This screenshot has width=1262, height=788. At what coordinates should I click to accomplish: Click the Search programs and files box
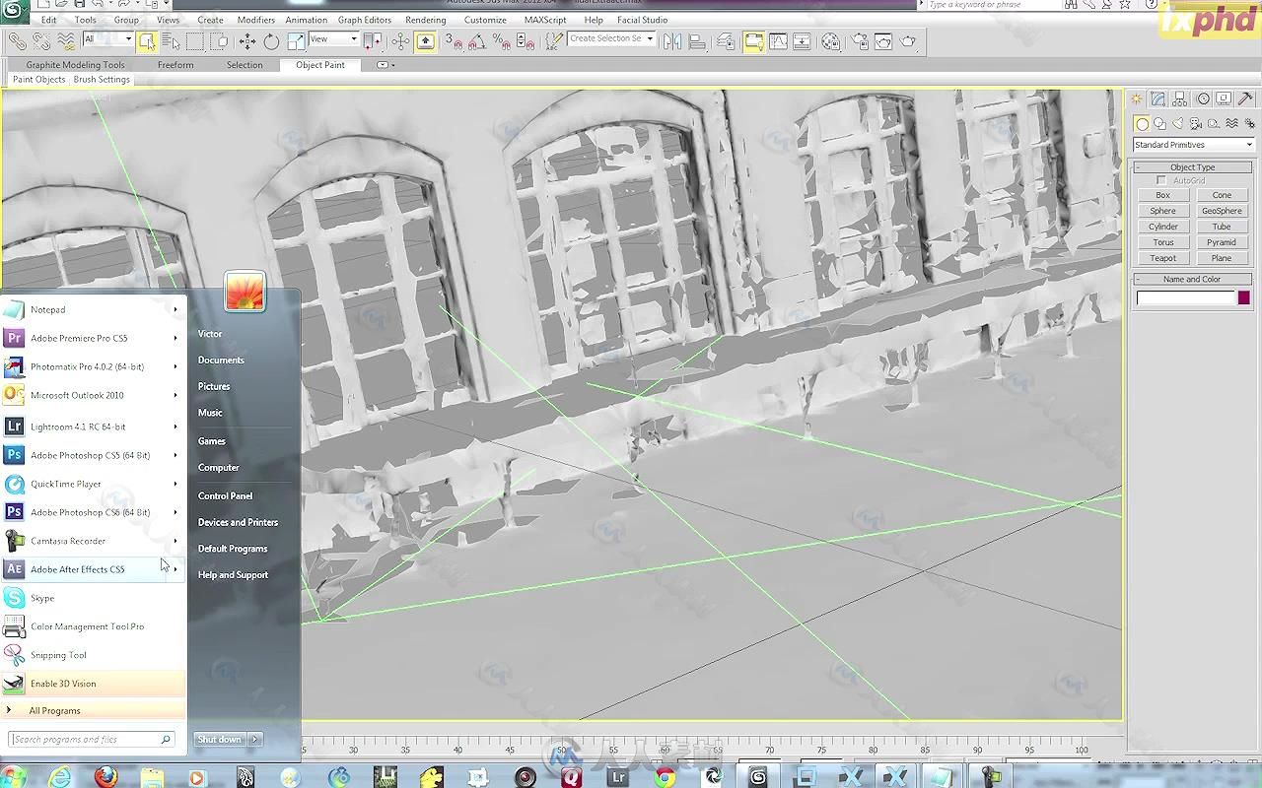coord(91,739)
